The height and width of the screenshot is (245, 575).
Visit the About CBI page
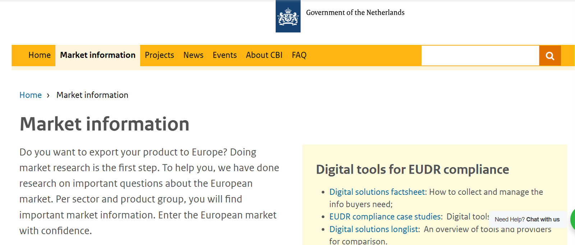click(x=264, y=55)
